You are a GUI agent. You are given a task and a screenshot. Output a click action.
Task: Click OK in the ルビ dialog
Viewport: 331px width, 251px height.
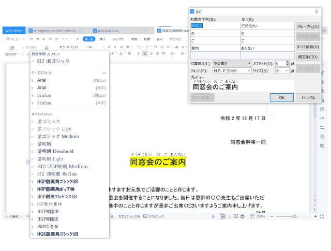coord(281,97)
